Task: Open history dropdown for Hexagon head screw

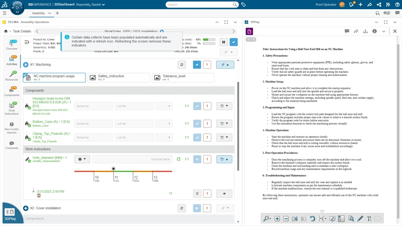Action: pyautogui.click(x=224, y=106)
